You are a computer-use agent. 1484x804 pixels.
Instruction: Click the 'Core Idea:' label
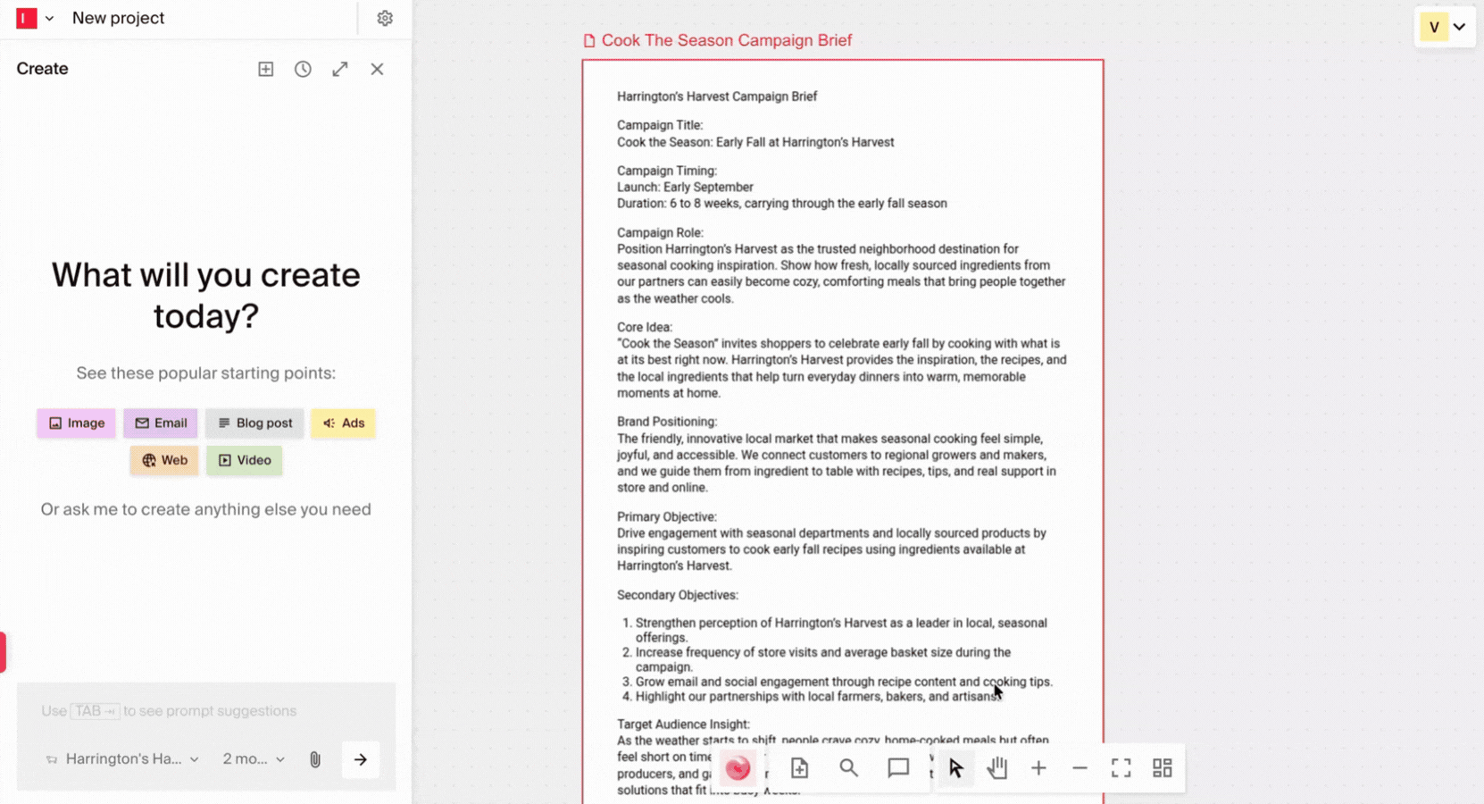coord(645,327)
